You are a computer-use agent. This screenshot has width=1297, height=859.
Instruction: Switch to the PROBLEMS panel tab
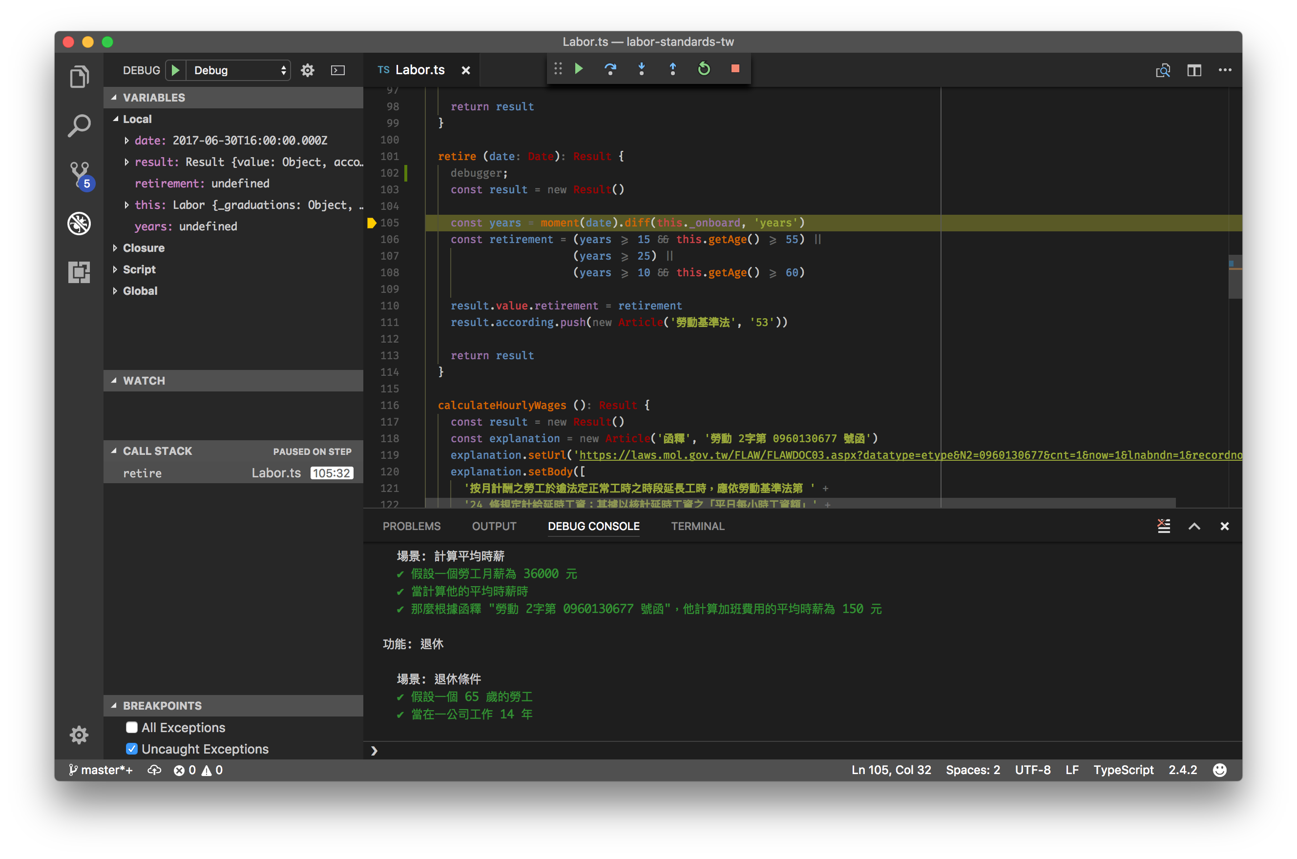click(411, 526)
